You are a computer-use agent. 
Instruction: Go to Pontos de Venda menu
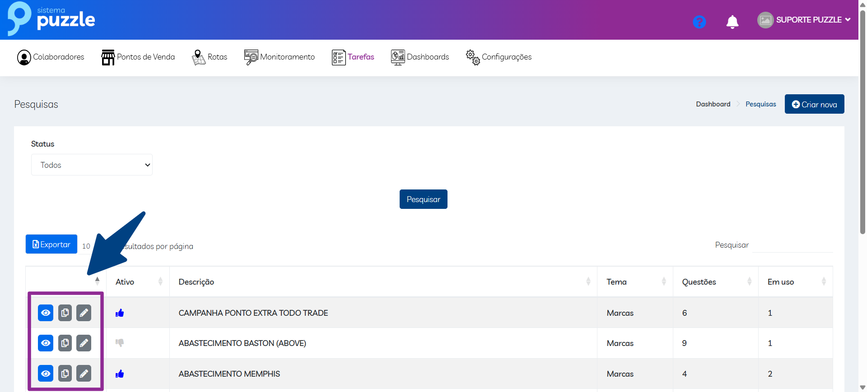coord(138,57)
